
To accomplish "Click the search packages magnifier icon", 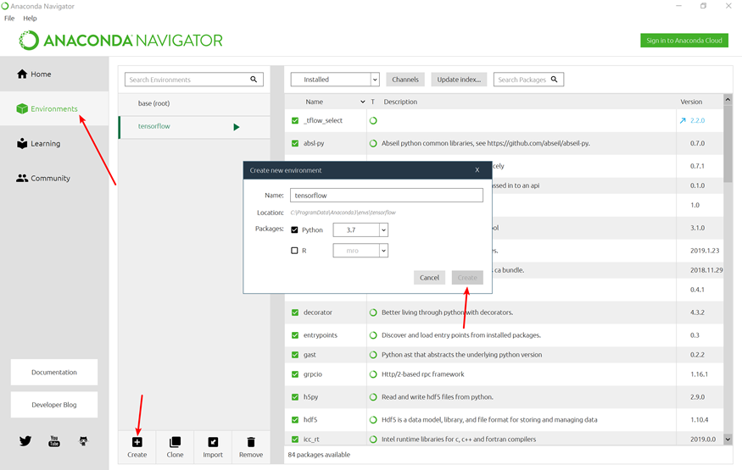I will tap(554, 80).
